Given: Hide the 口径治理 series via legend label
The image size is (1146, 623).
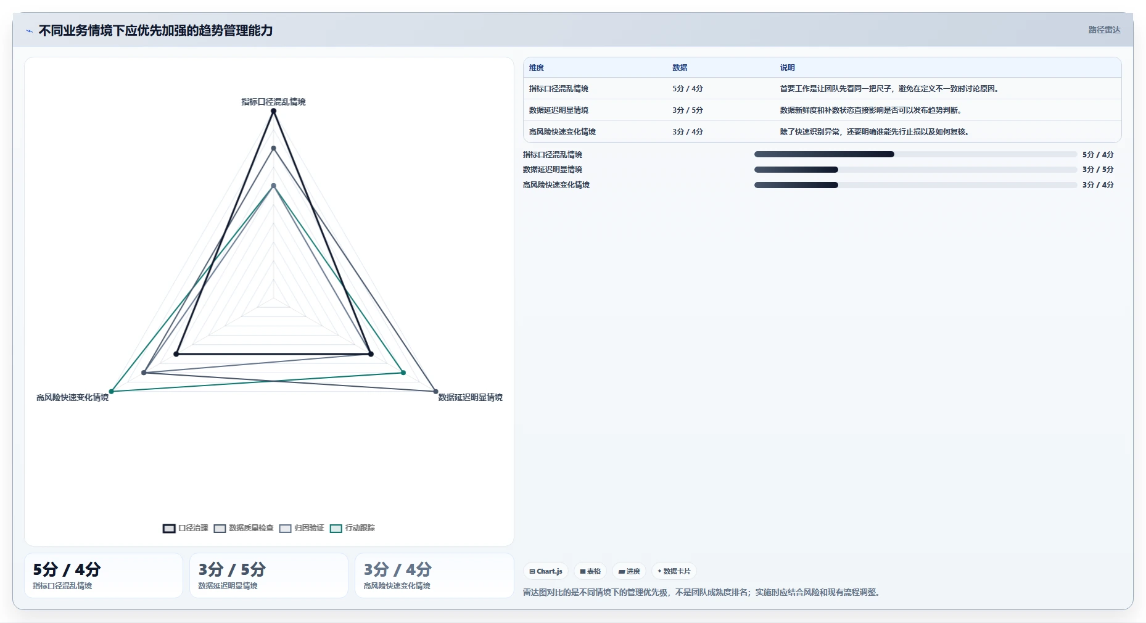Looking at the screenshot, I should (193, 528).
